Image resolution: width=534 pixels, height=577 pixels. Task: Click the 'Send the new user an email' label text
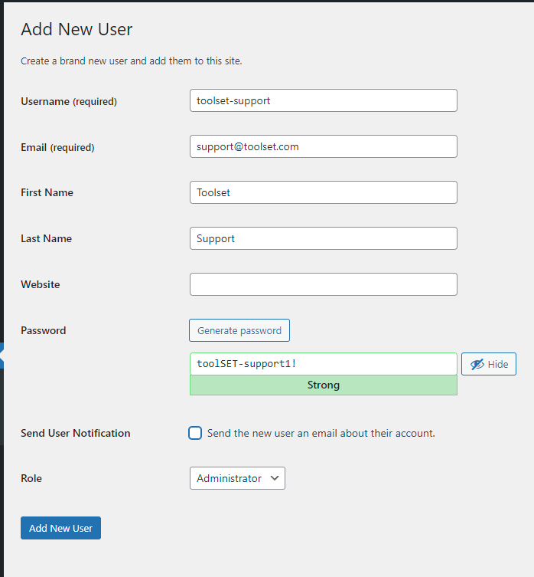coord(321,433)
